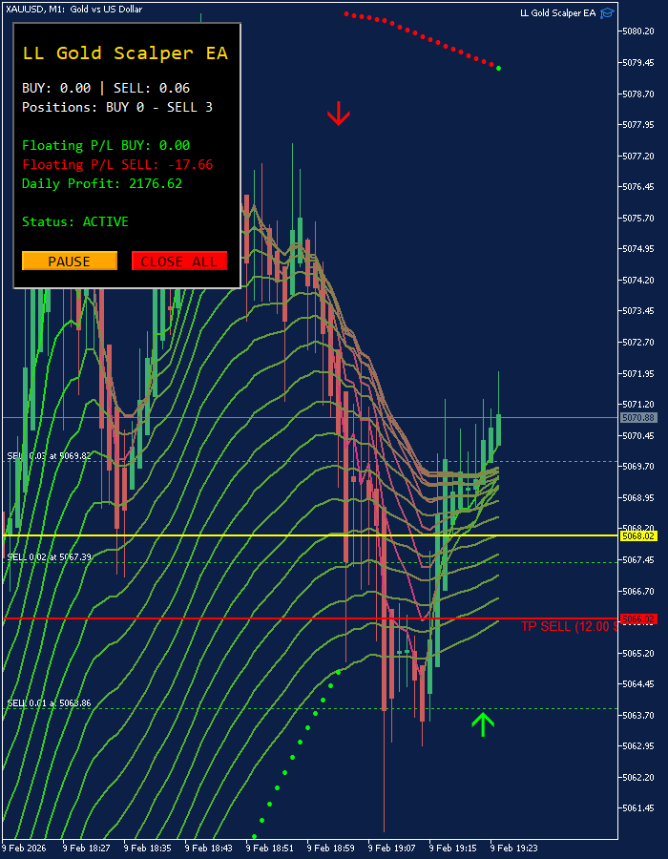
Task: Select the red 5066.02 TP price tag
Action: (638, 619)
